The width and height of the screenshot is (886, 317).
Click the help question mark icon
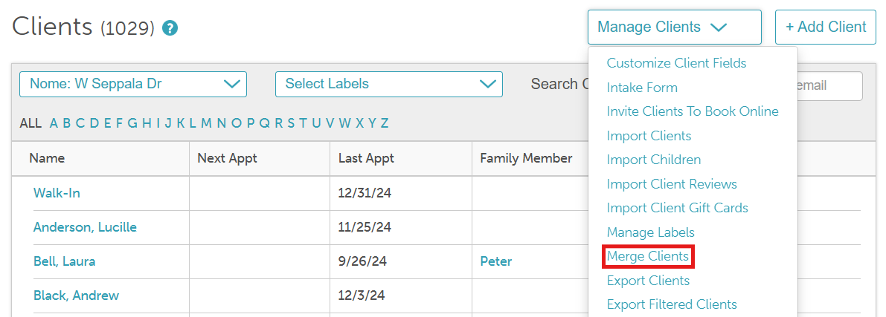pos(170,29)
